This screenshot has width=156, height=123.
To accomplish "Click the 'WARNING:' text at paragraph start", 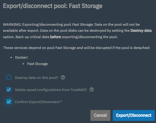I will coord(12,24).
